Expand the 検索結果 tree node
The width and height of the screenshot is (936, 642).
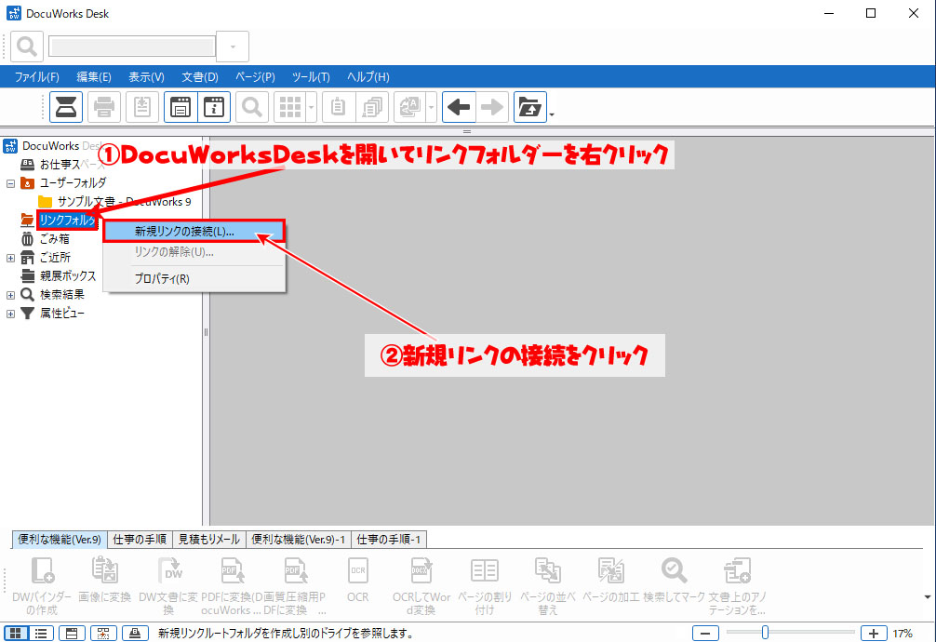tap(11, 295)
